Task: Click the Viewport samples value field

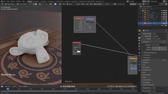Action: pos(159,50)
